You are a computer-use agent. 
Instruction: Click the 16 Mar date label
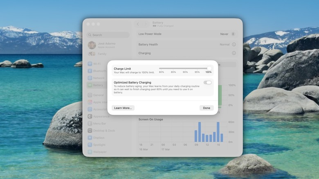click(144, 149)
